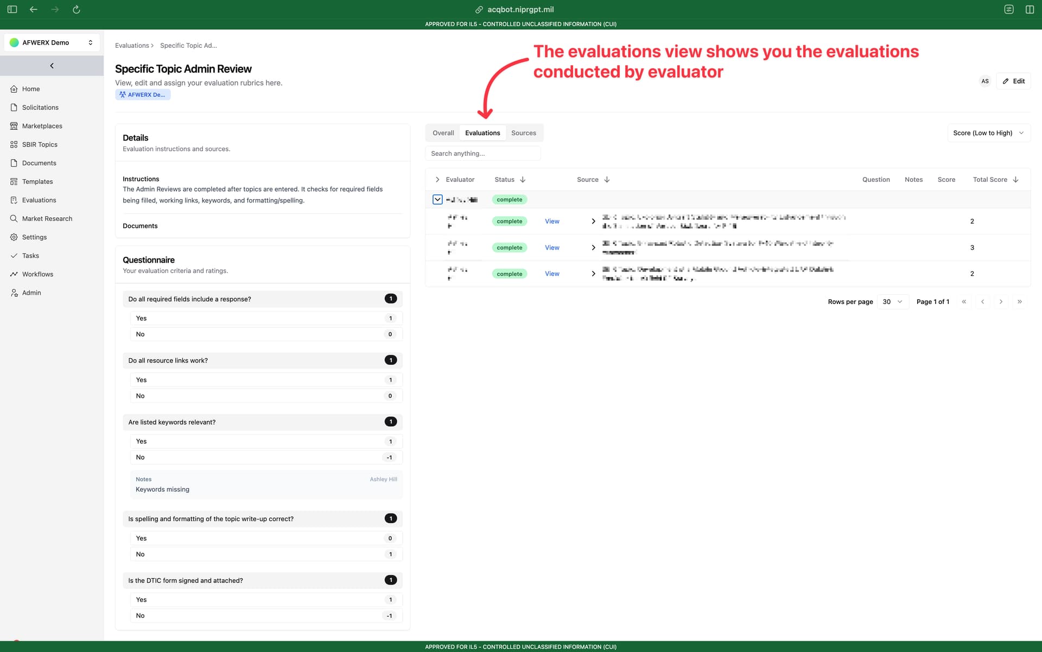Screen dimensions: 1042x652
Task: Click the AS user avatar
Action: (x=985, y=81)
